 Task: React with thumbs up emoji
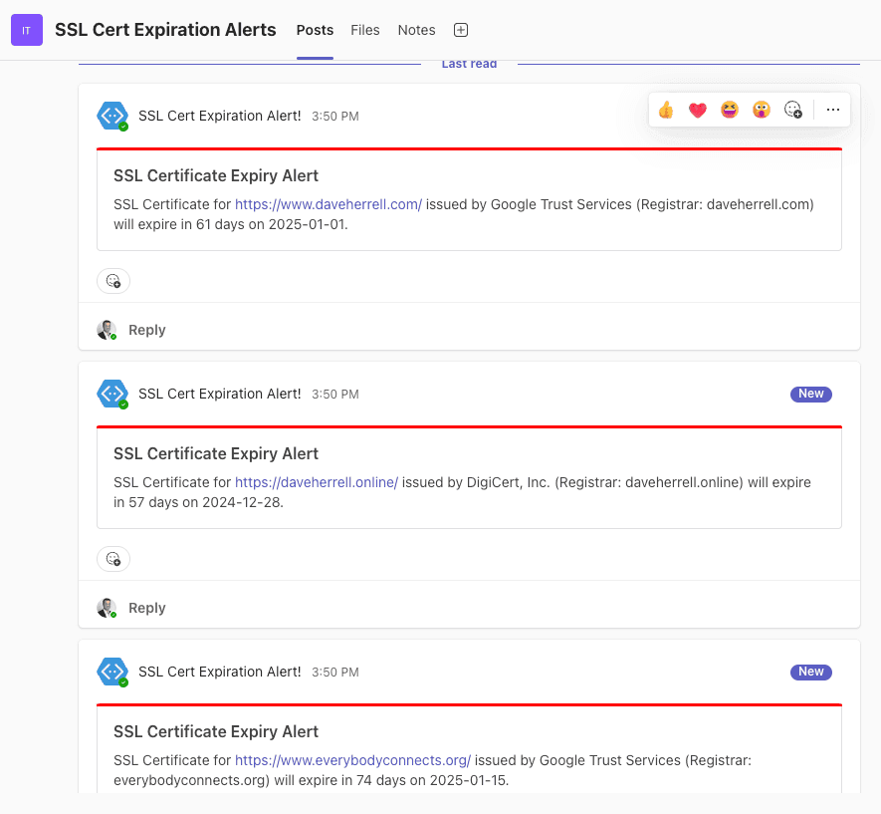click(x=666, y=110)
